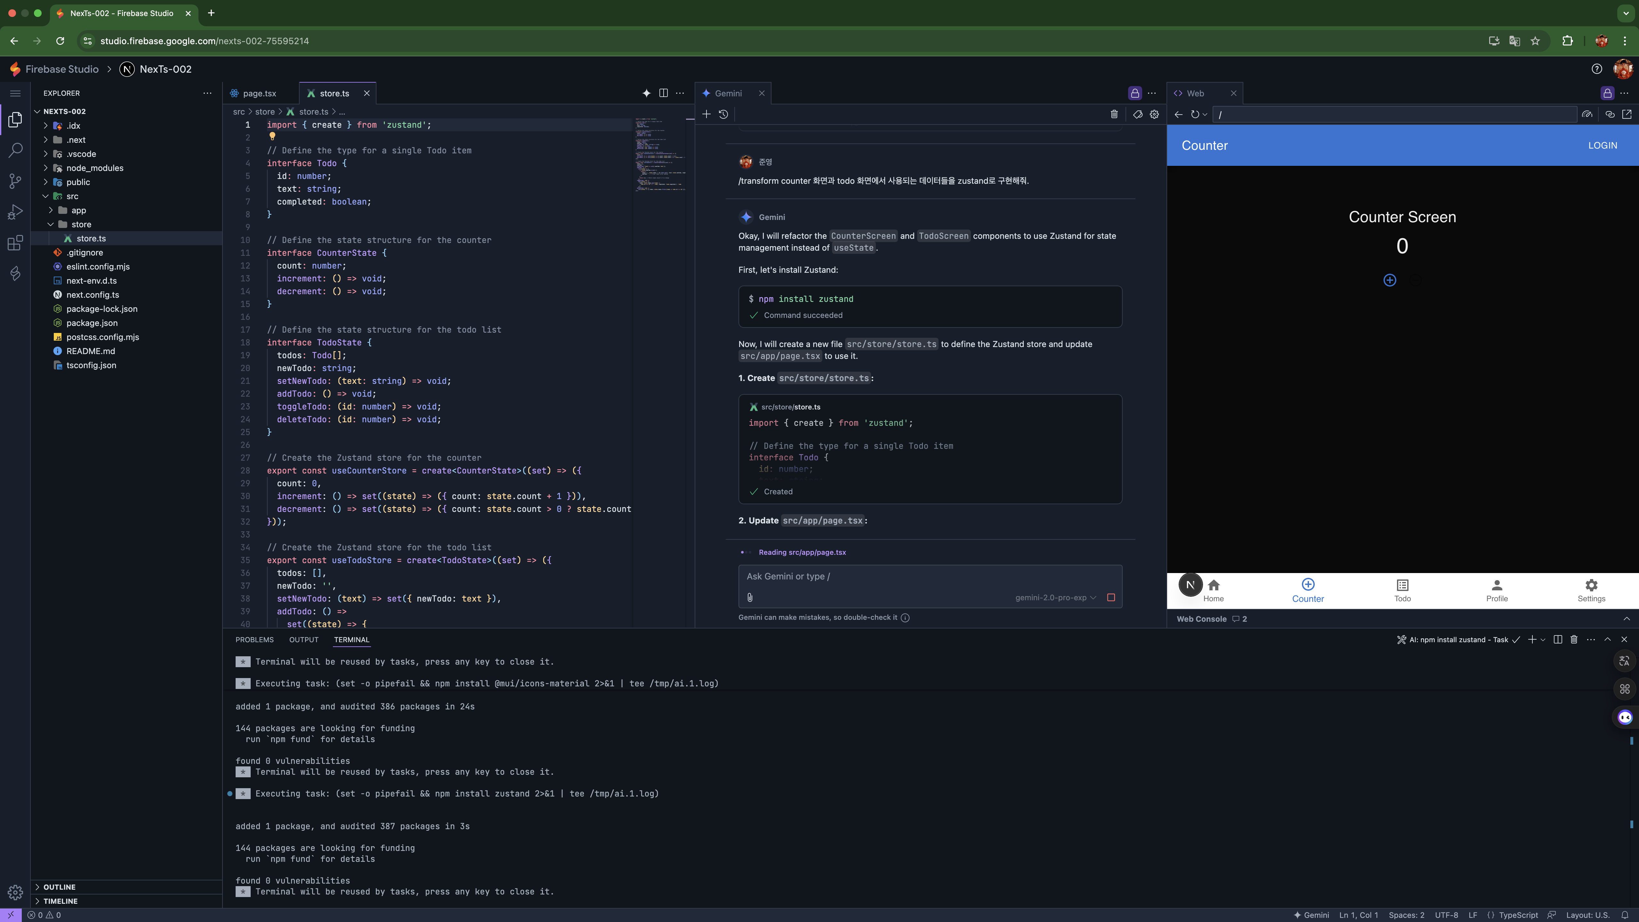Open the Extensions view in activity bar
This screenshot has height=922, width=1639.
click(15, 242)
